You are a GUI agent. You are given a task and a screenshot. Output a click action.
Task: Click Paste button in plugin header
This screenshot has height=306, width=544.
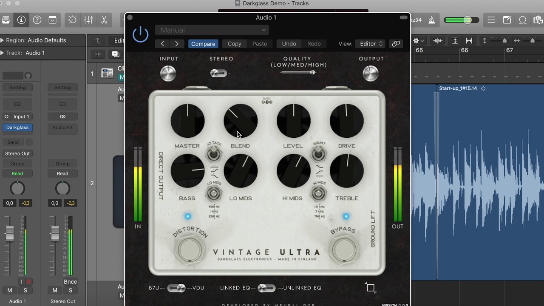(x=260, y=44)
